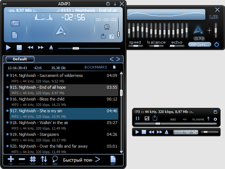The height and width of the screenshot is (169, 225).
Task: Restore full mode icon in mini player
Action: [x=215, y=112]
